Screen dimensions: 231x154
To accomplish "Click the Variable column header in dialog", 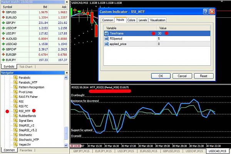I will pyautogui.click(x=130, y=28).
